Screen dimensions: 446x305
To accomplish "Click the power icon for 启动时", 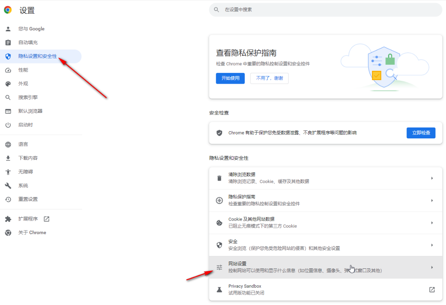I will pyautogui.click(x=8, y=125).
